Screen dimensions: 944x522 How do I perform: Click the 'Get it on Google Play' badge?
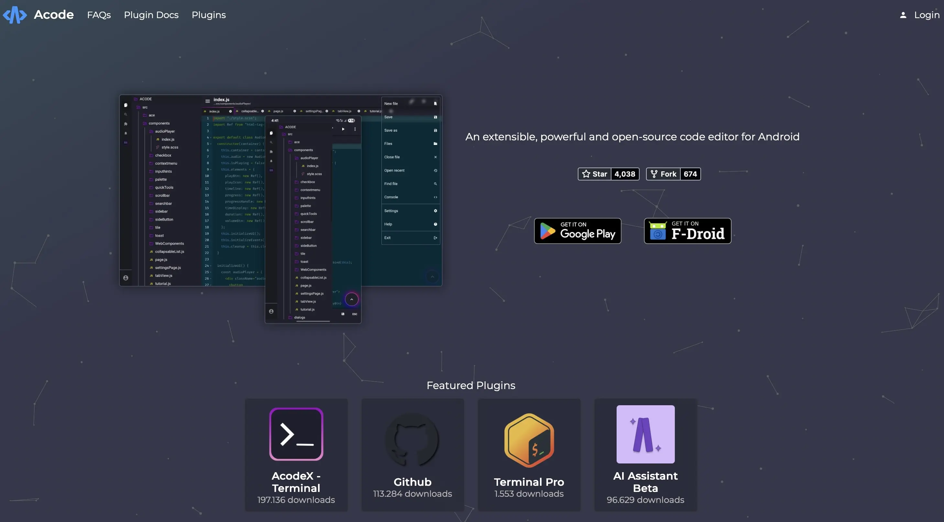click(577, 231)
